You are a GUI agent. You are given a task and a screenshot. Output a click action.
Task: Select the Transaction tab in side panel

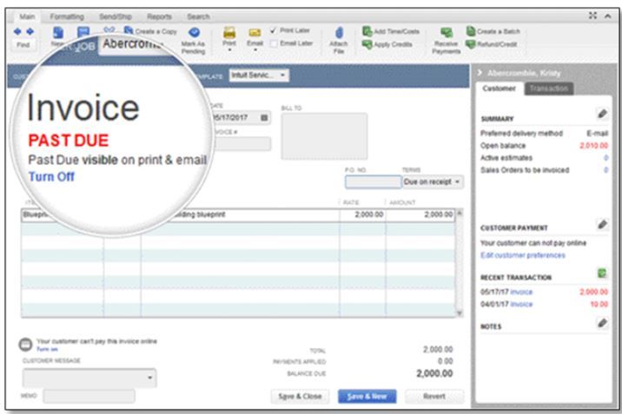pos(549,89)
